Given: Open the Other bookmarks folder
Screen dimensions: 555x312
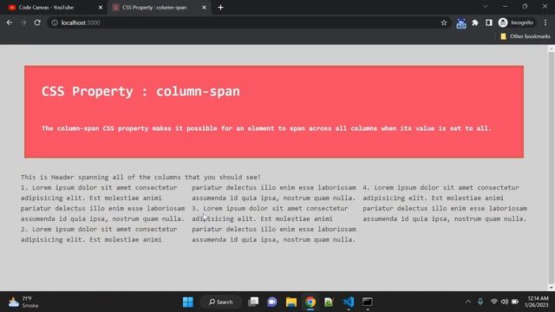Looking at the screenshot, I should pyautogui.click(x=526, y=36).
